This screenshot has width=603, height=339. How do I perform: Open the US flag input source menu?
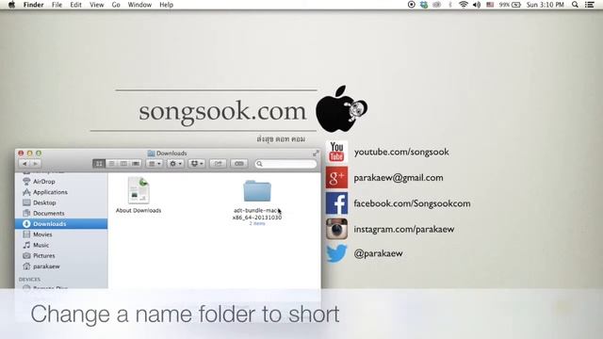point(490,5)
